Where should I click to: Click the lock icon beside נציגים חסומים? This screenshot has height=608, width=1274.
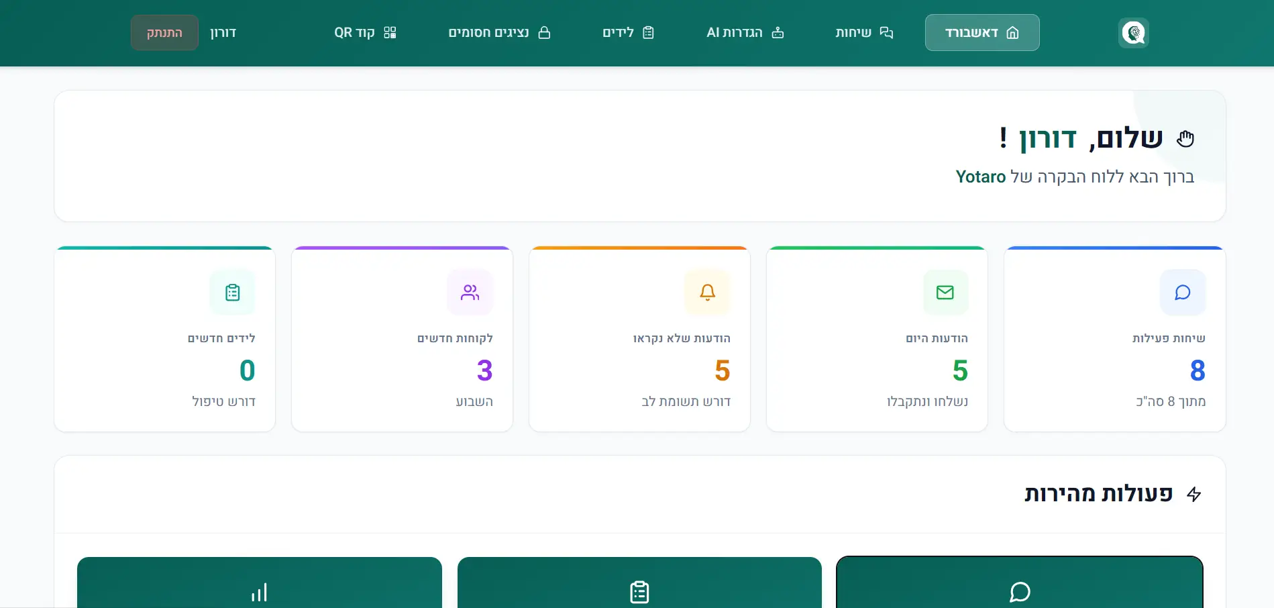tap(545, 32)
